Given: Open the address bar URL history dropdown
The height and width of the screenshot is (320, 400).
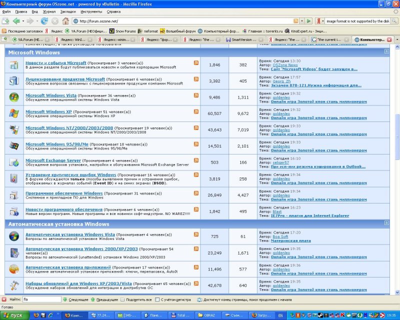Looking at the screenshot, I should coord(302,21).
